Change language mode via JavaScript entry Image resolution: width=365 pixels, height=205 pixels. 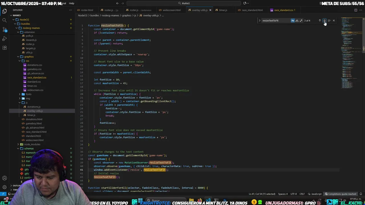click(x=315, y=194)
